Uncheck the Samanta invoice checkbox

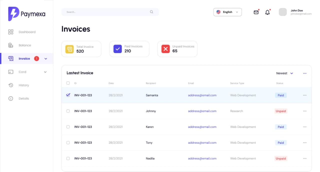coord(68,95)
